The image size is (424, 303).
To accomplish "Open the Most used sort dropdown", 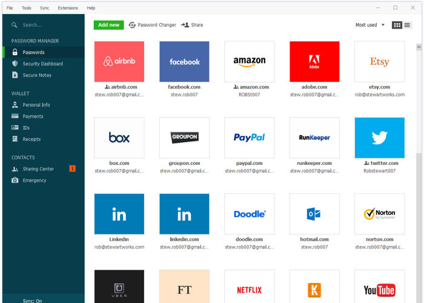I will (x=369, y=25).
